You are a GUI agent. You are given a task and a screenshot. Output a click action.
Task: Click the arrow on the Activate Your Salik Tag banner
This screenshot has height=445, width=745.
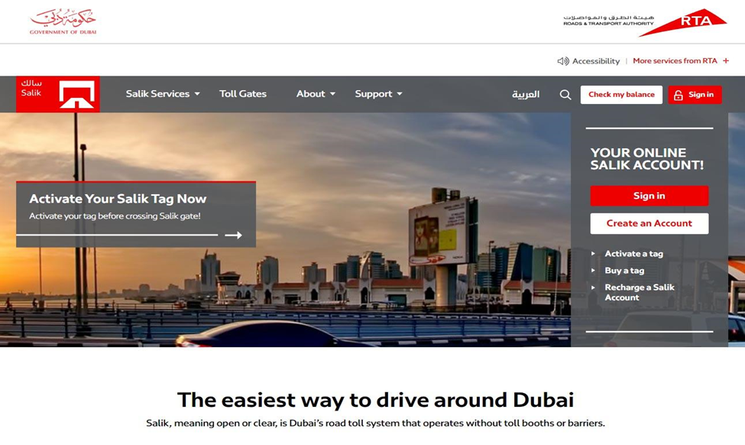click(x=233, y=235)
